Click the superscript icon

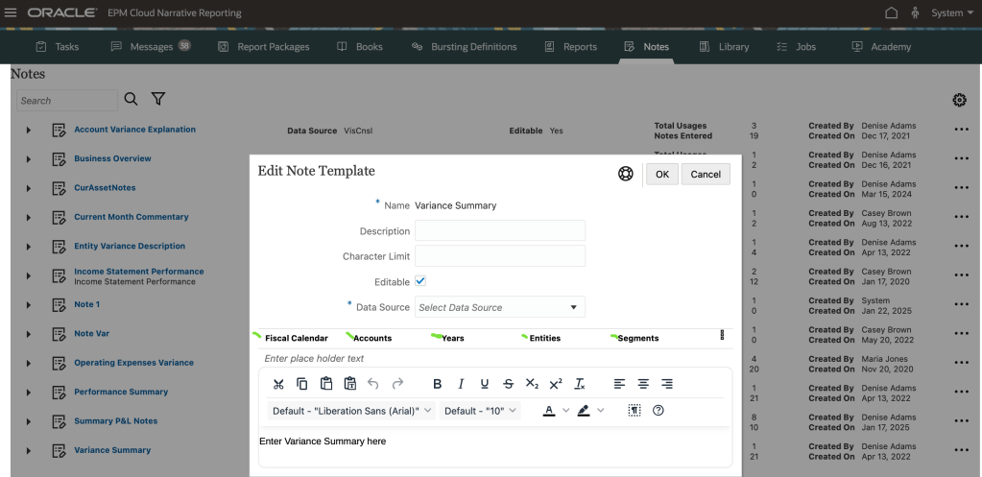[554, 384]
